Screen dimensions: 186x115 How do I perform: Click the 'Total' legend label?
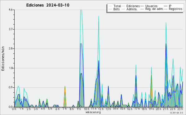[x=117, y=6]
